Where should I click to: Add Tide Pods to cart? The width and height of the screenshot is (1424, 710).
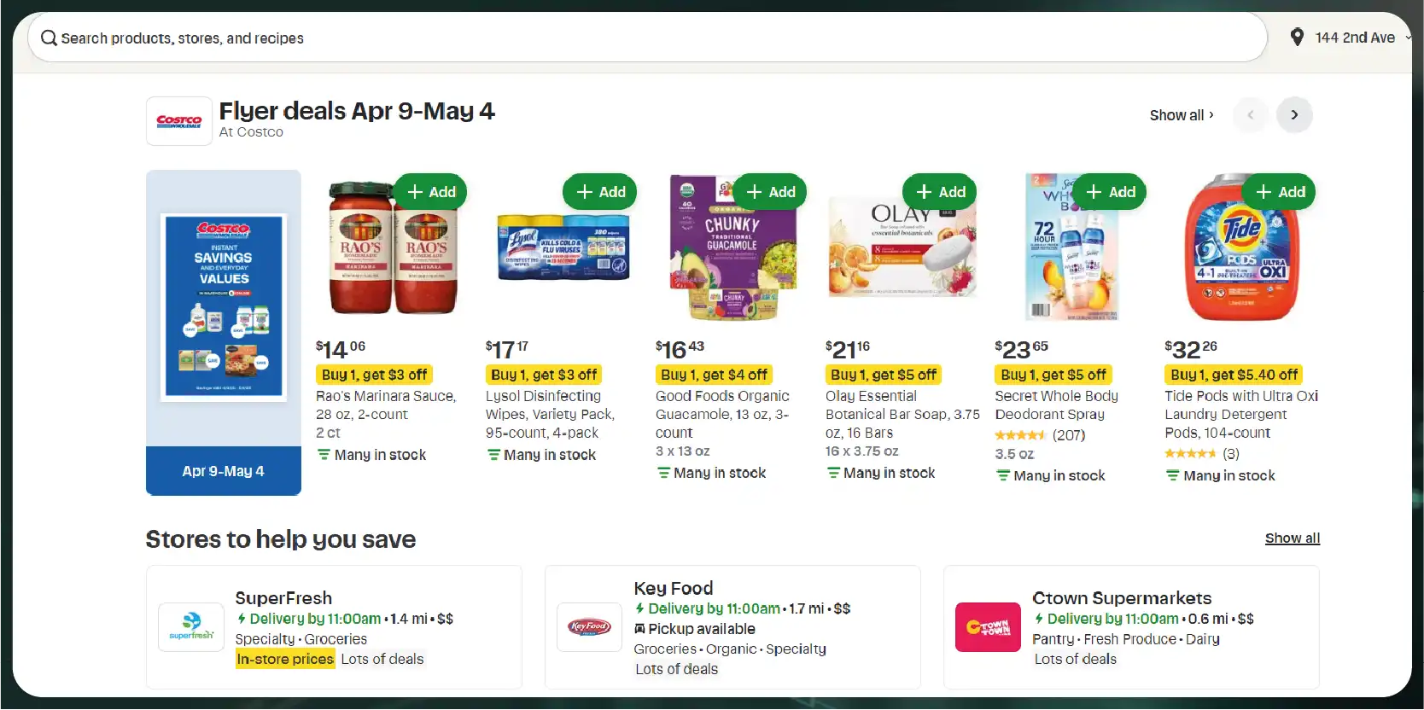[x=1280, y=192]
